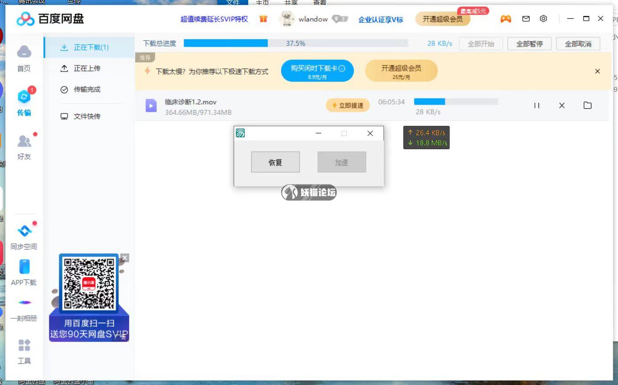Select 文件快传 tab

[x=89, y=116]
